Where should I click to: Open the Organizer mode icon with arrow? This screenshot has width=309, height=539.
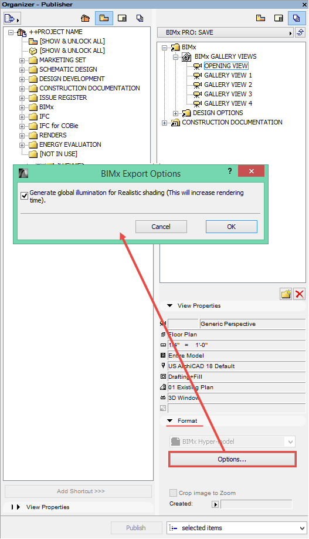[12, 18]
